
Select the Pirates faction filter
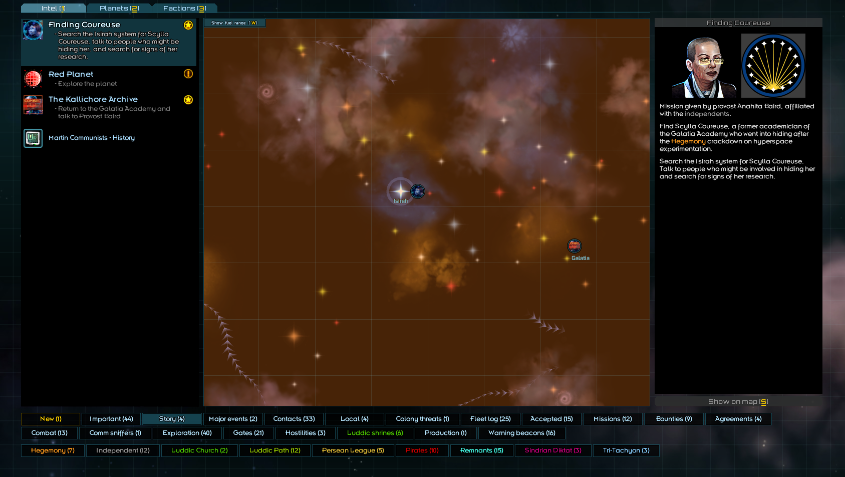pyautogui.click(x=422, y=450)
